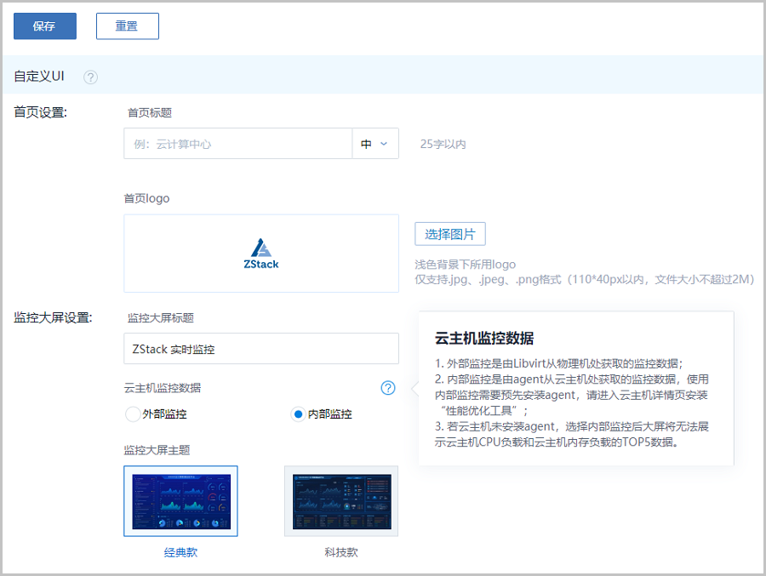The height and width of the screenshot is (576, 766).
Task: Click the 科技款 label text
Action: (x=340, y=550)
